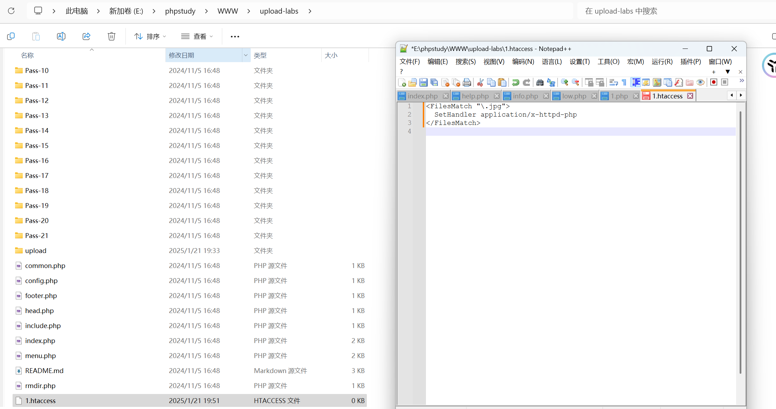Start macro recording with red dot
The image size is (776, 409).
coord(714,82)
